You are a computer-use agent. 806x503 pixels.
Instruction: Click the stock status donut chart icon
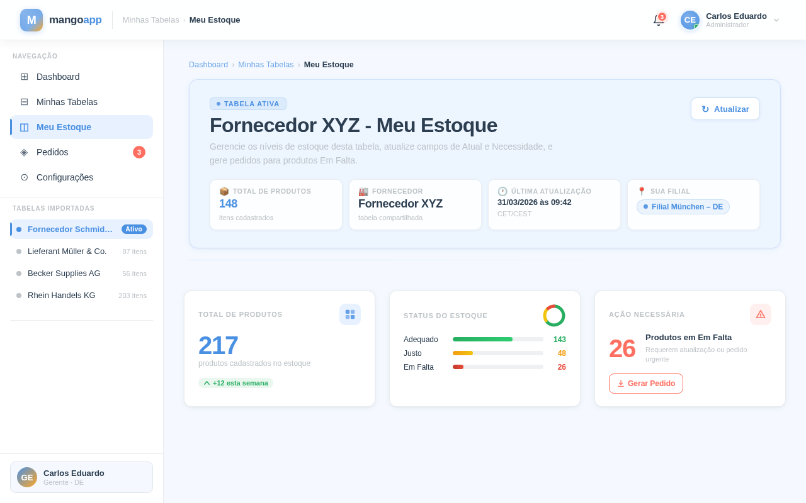tap(554, 316)
